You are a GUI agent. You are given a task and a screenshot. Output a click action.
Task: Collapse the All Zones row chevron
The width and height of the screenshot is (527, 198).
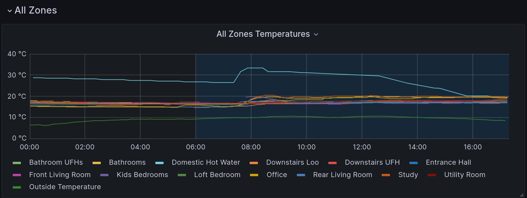click(10, 11)
